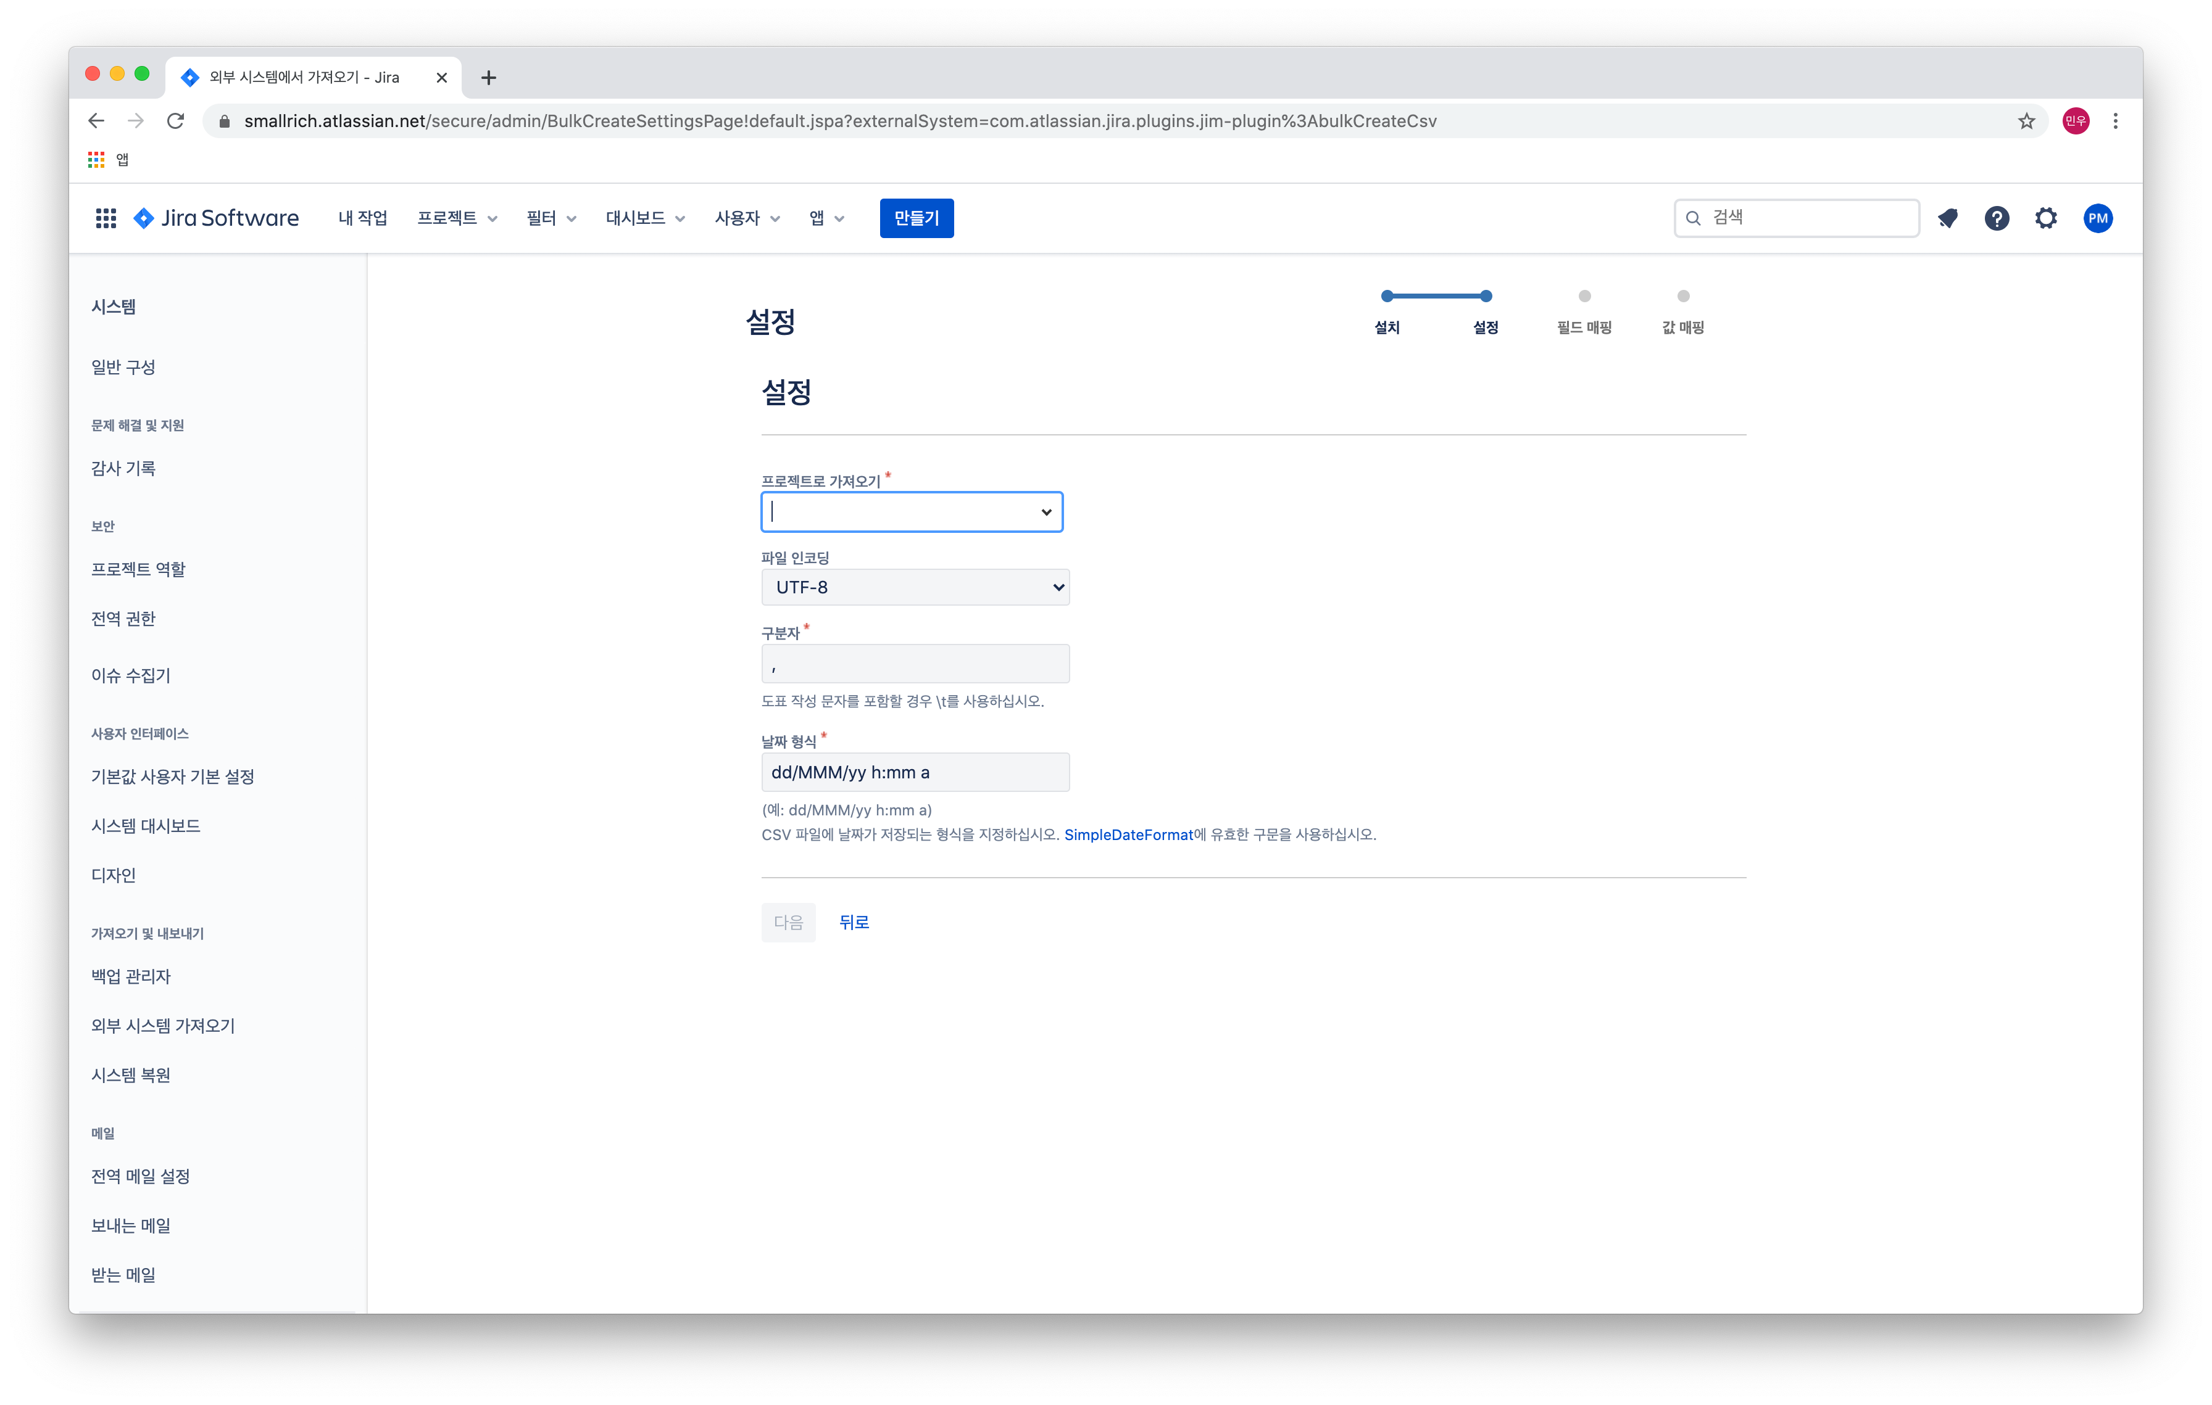Bookmark page with the star icon
2212x1405 pixels.
click(2026, 121)
